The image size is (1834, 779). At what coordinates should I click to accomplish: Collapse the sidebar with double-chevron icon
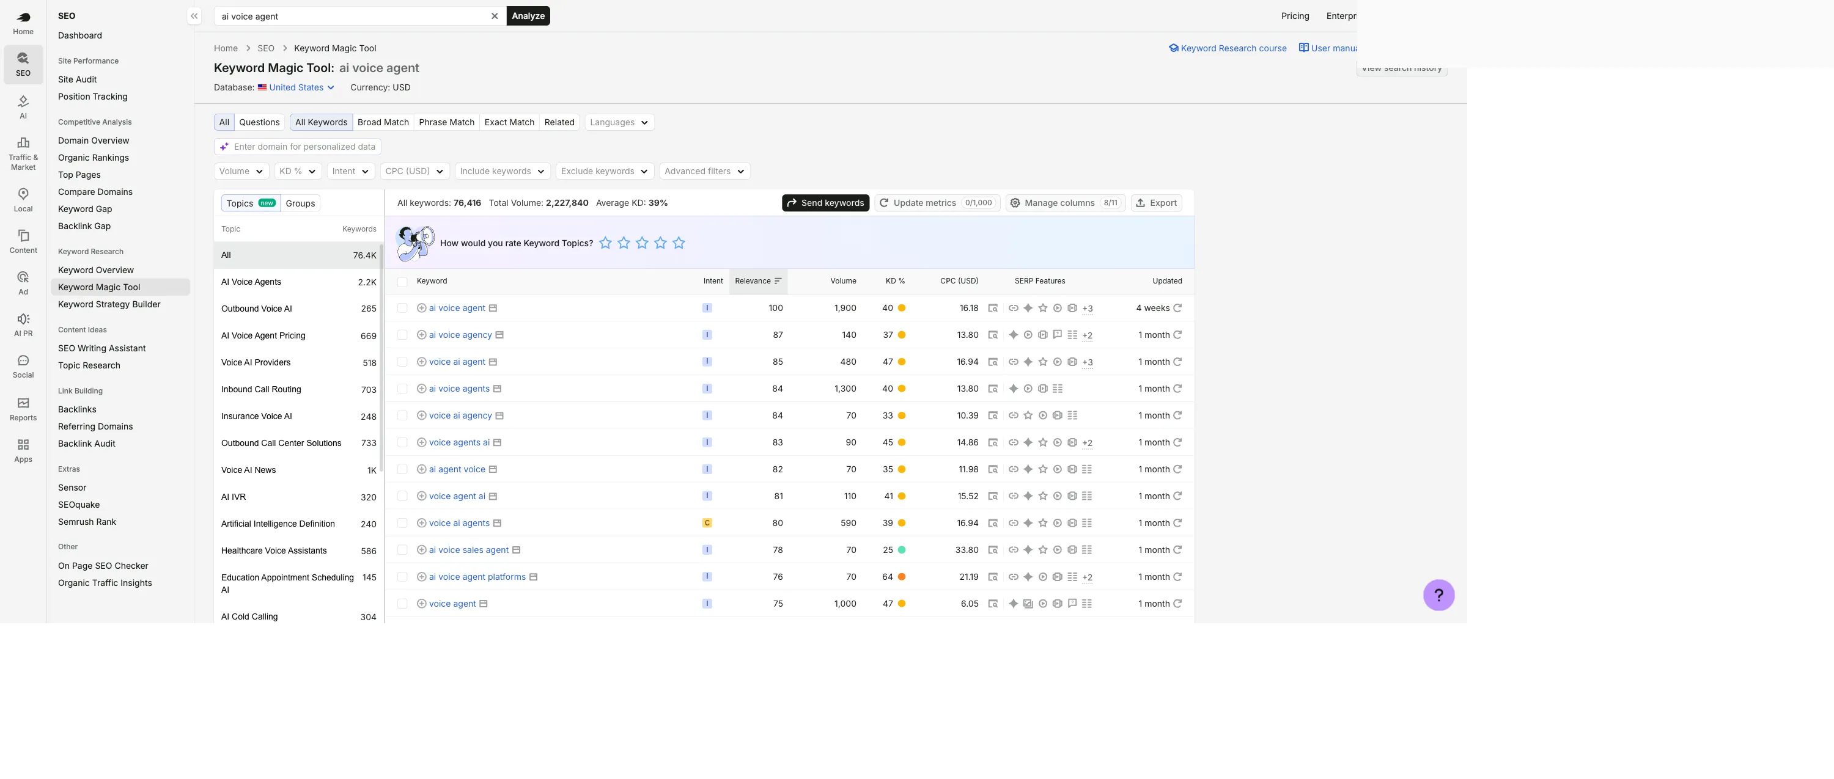[194, 16]
